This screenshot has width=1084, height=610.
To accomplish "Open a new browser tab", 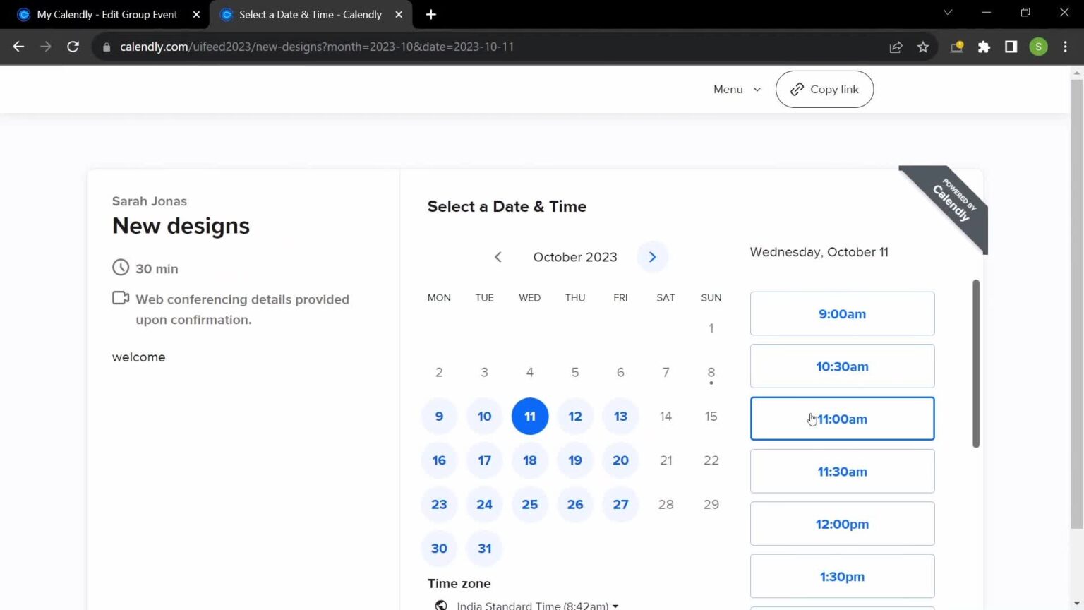I will 431,14.
